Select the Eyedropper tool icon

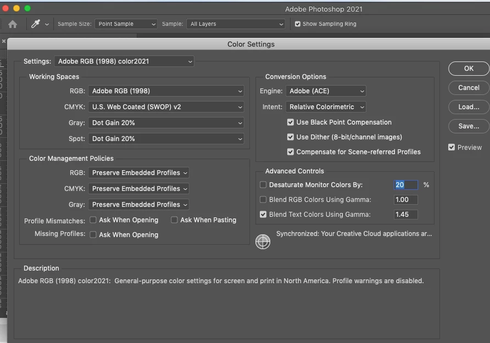[x=36, y=24]
